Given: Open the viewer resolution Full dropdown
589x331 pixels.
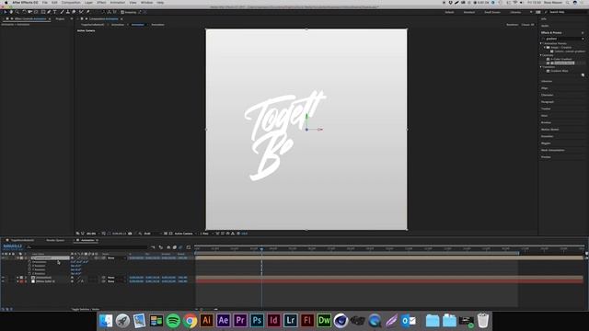Looking at the screenshot, I should (x=153, y=234).
